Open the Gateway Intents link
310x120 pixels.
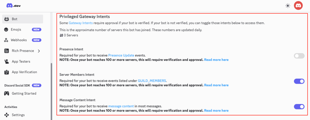(x=81, y=23)
